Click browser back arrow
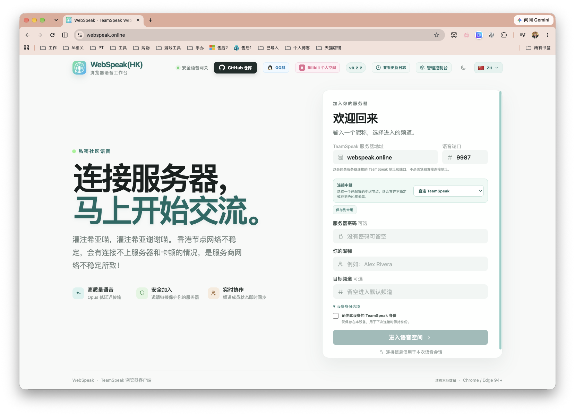Screen dimensions: 575x415 (27, 35)
